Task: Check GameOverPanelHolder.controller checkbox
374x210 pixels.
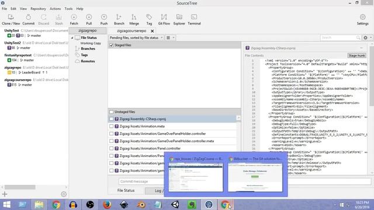Action: (x=111, y=134)
